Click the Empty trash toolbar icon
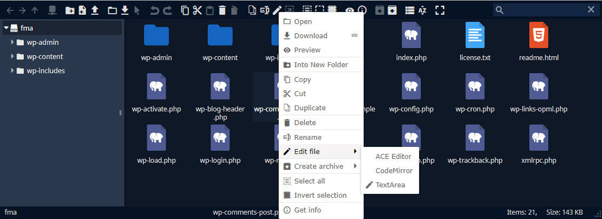 click(234, 10)
